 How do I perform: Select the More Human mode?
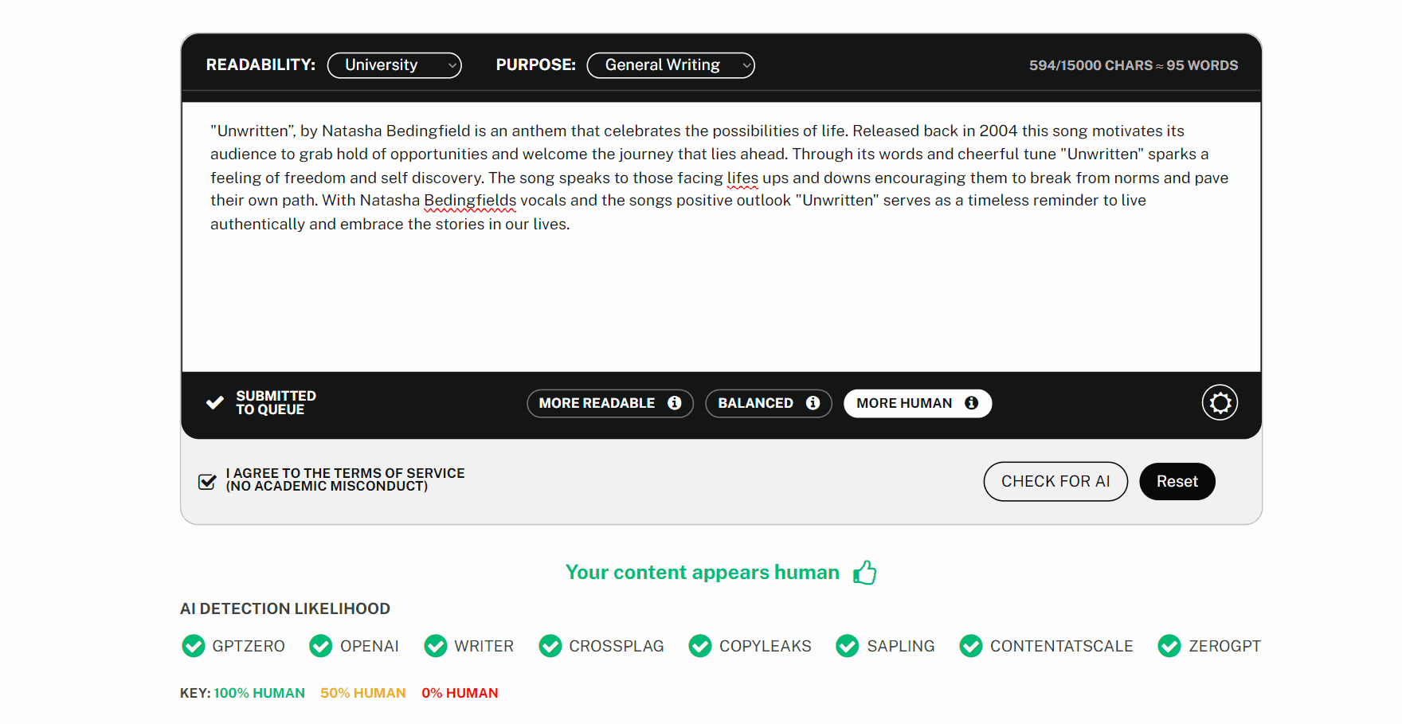[903, 403]
